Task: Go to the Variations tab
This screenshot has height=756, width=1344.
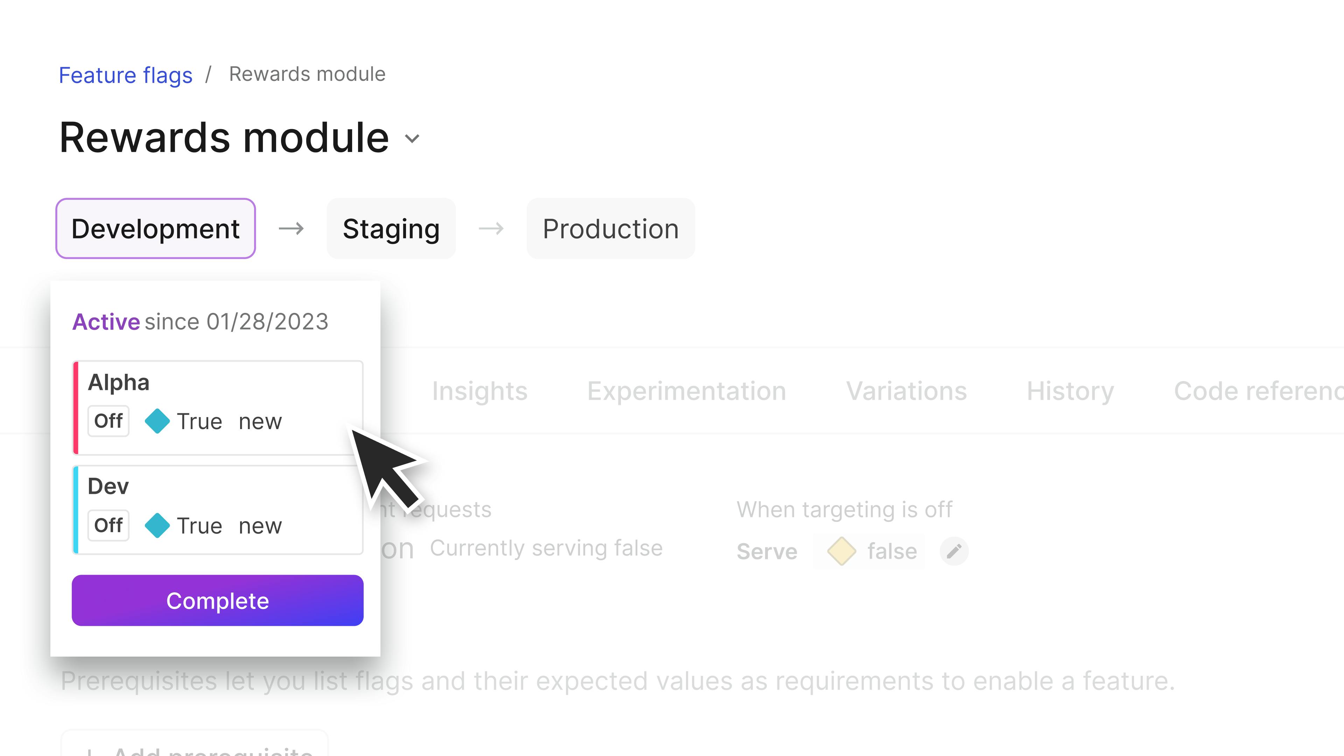Action: pyautogui.click(x=906, y=391)
